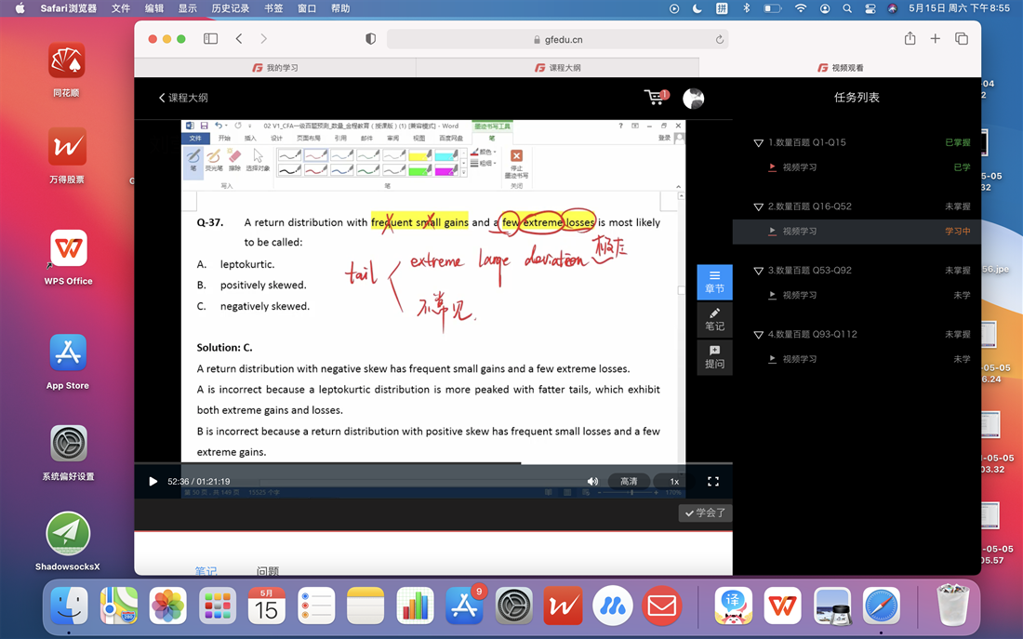This screenshot has height=639, width=1023.
Task: Open the 书签 menu
Action: 274,8
